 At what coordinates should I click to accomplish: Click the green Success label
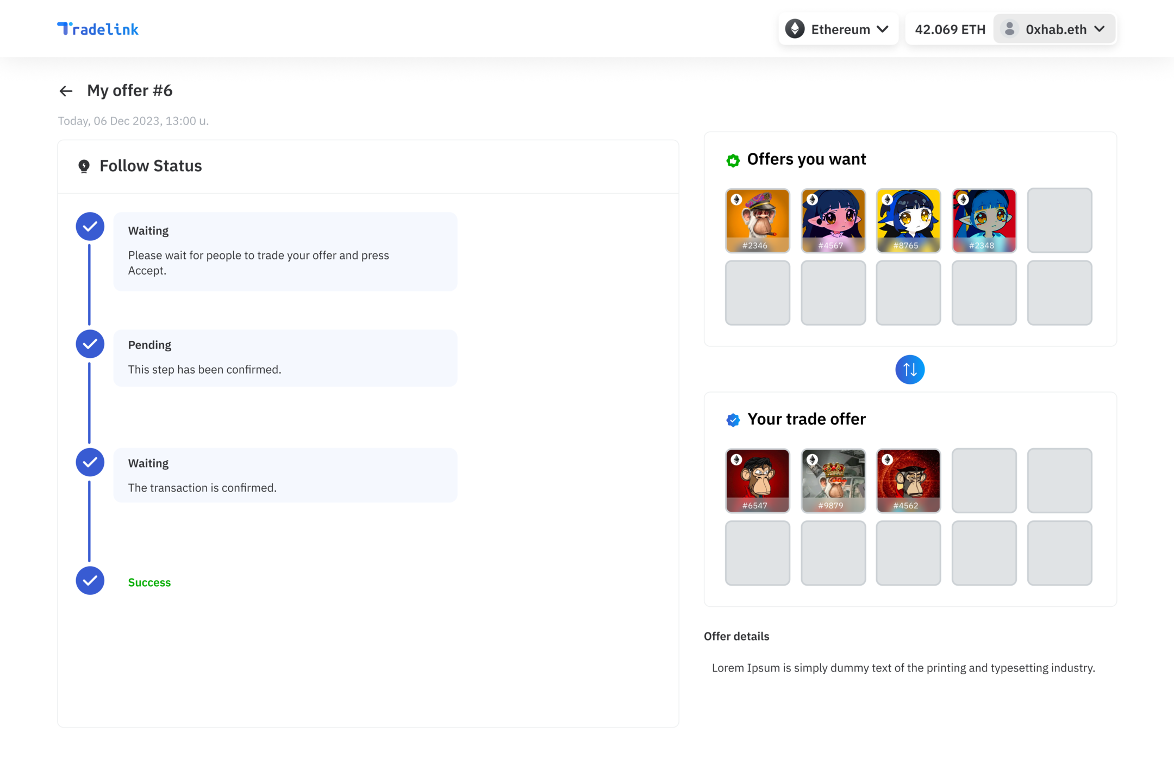click(x=149, y=582)
